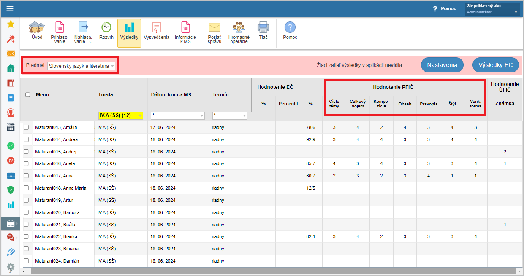Check the box for Maturant019, Artur
Viewport: 524px width, 276px height.
click(x=26, y=200)
